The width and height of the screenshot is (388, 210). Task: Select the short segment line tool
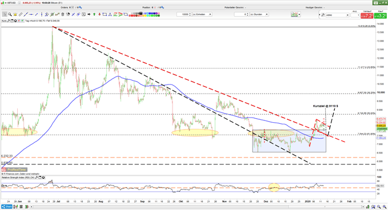(37, 14)
